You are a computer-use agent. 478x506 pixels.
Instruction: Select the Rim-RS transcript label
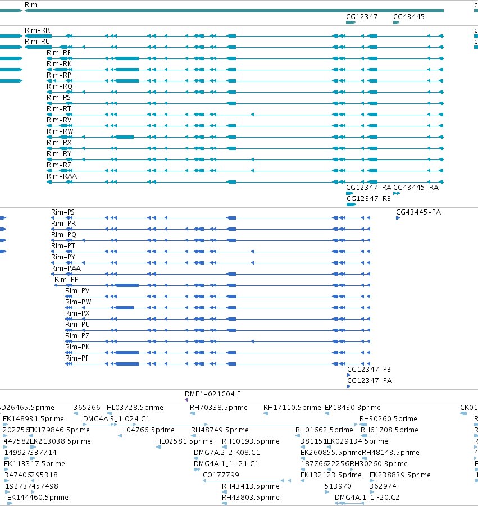(x=58, y=98)
